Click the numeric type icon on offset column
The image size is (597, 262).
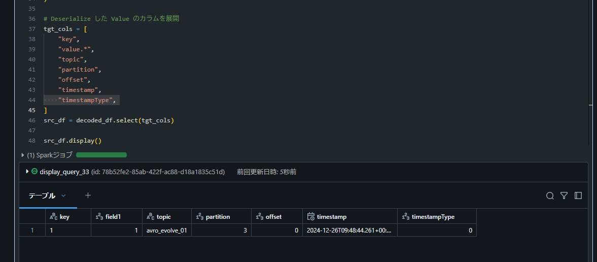[x=259, y=217]
